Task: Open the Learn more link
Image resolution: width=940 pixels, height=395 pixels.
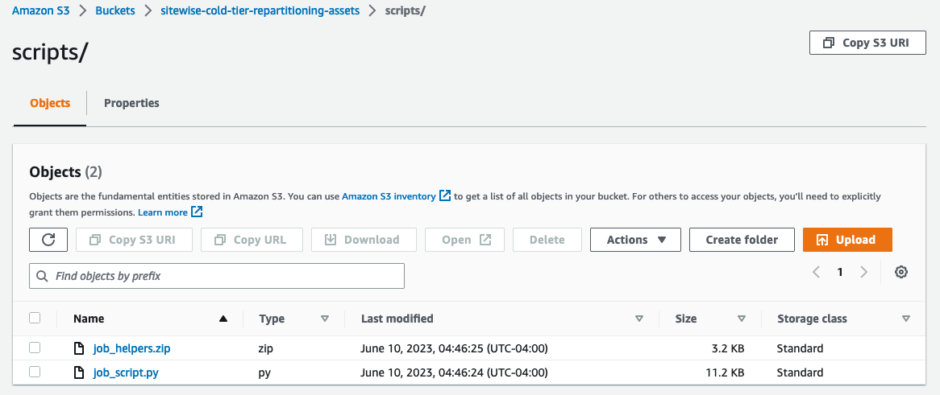Action: (163, 212)
